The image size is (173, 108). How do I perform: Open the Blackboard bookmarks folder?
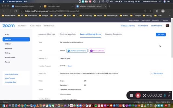31,16
